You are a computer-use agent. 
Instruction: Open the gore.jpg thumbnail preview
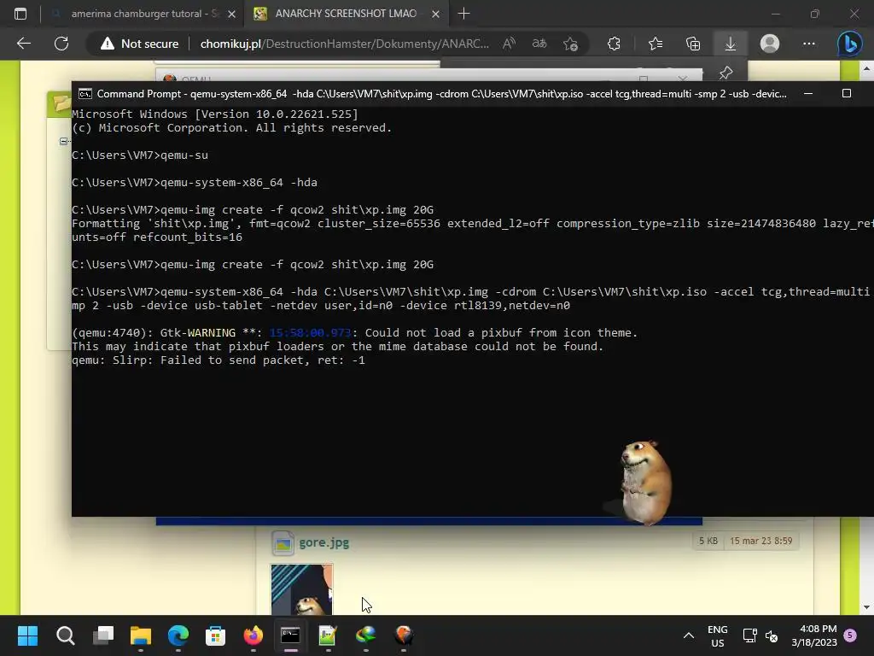tap(301, 589)
